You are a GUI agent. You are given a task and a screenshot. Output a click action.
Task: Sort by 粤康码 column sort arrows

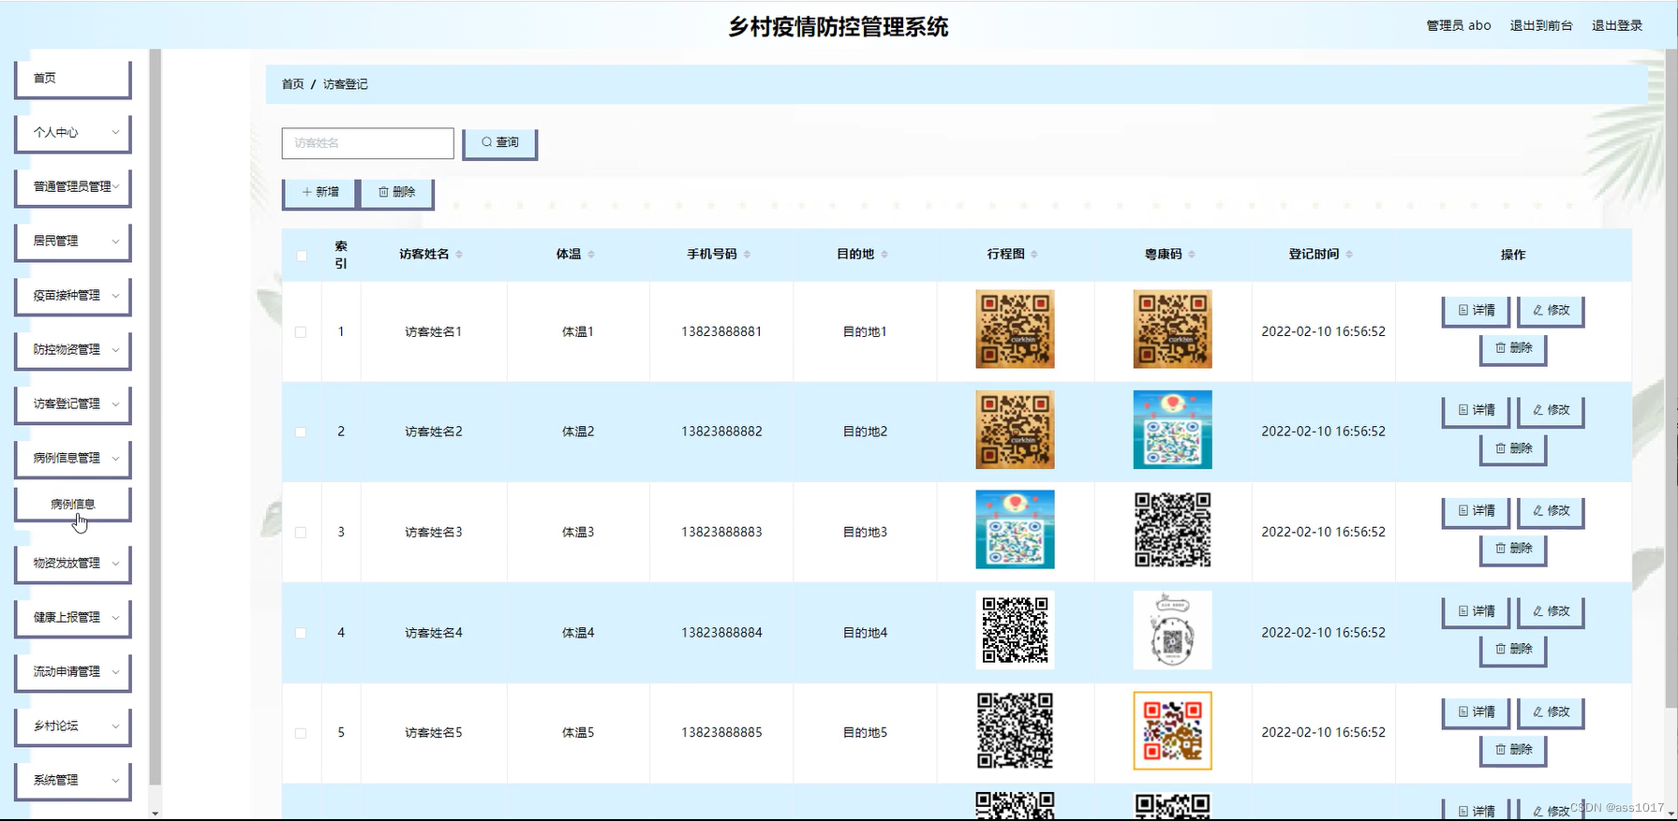click(1192, 255)
